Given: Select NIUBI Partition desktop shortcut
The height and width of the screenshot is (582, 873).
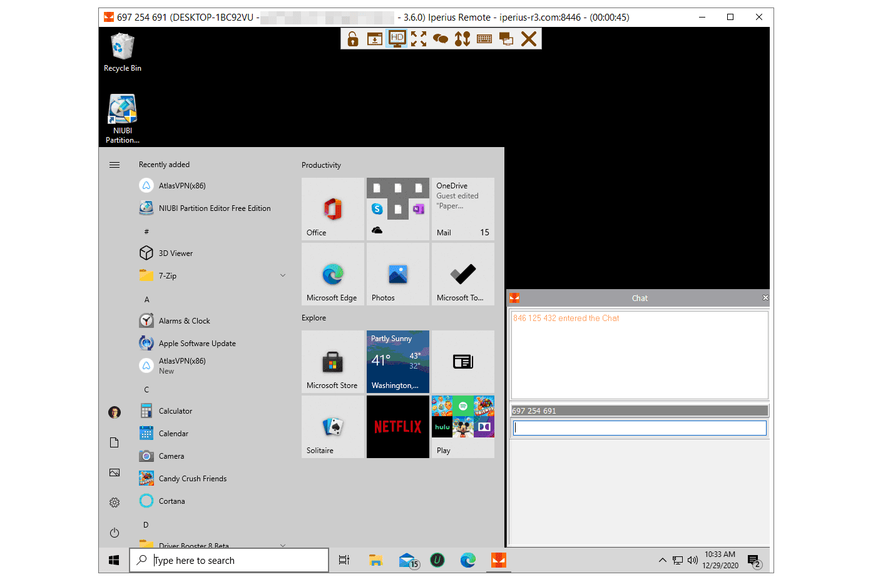Looking at the screenshot, I should click(x=123, y=119).
